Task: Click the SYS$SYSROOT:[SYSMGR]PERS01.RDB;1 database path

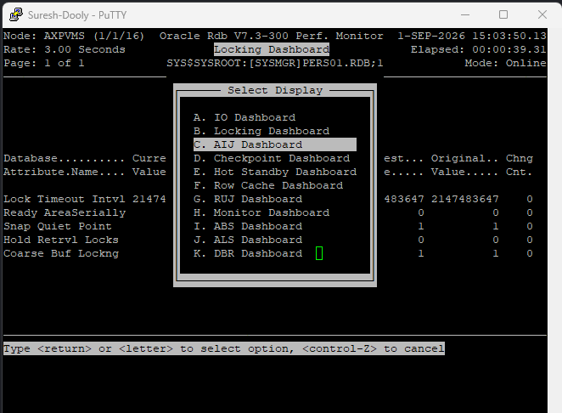Action: click(275, 63)
